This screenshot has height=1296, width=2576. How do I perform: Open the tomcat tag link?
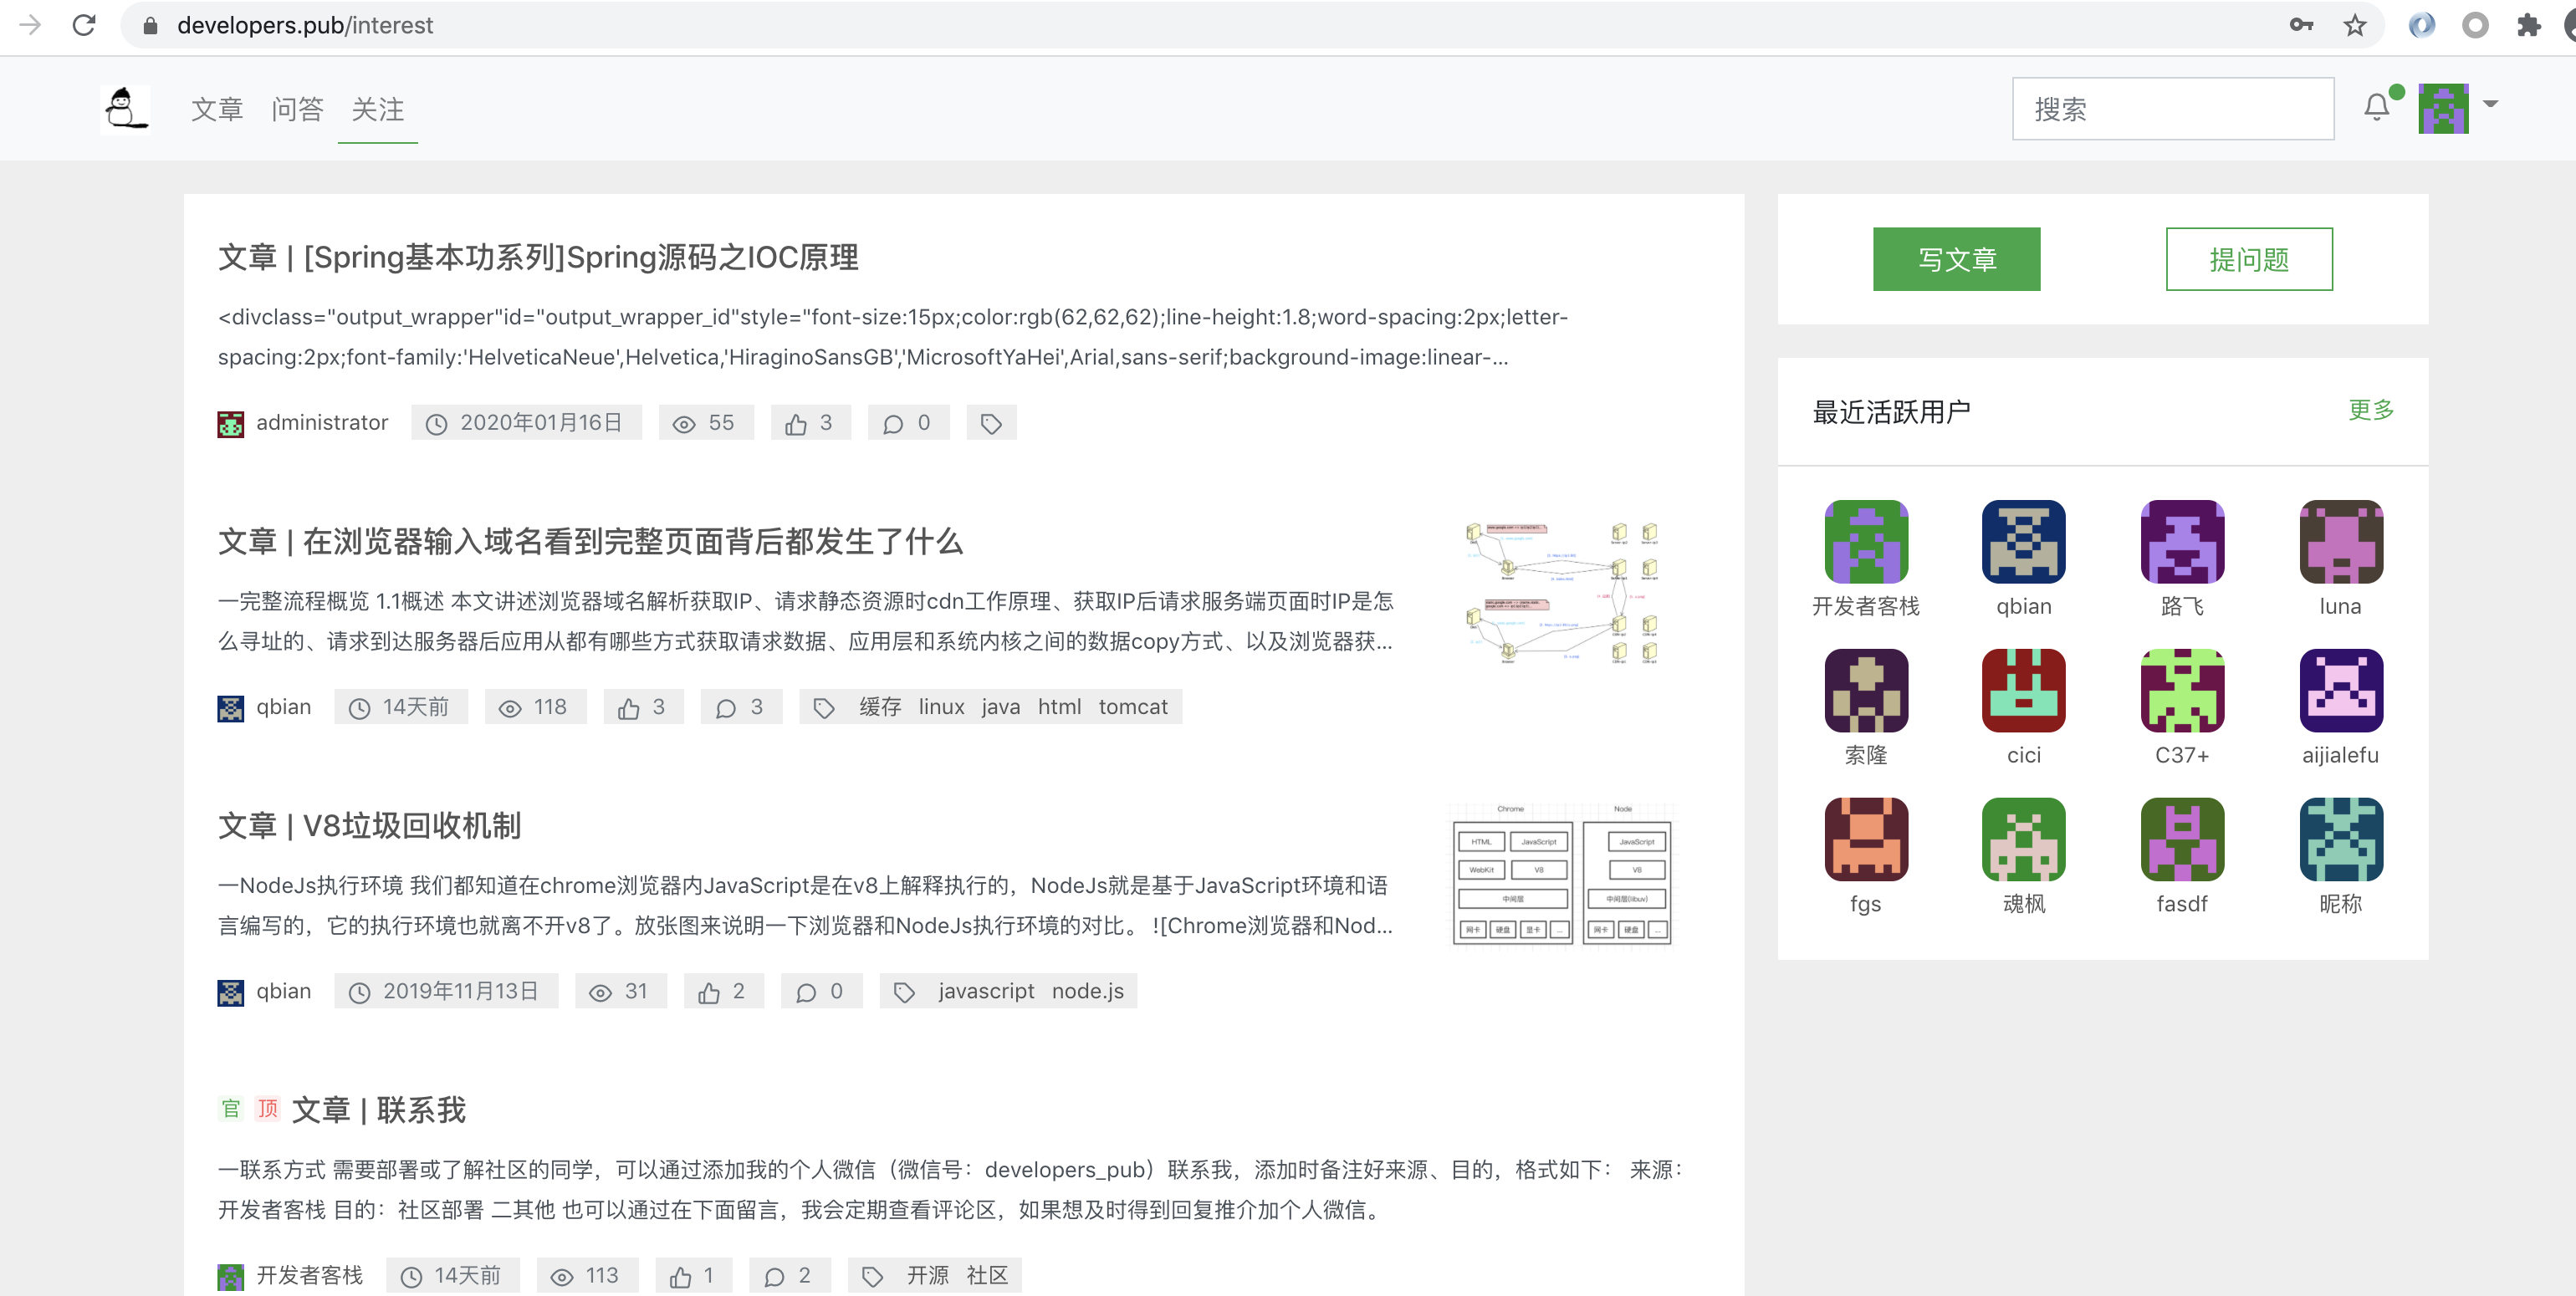click(1133, 706)
